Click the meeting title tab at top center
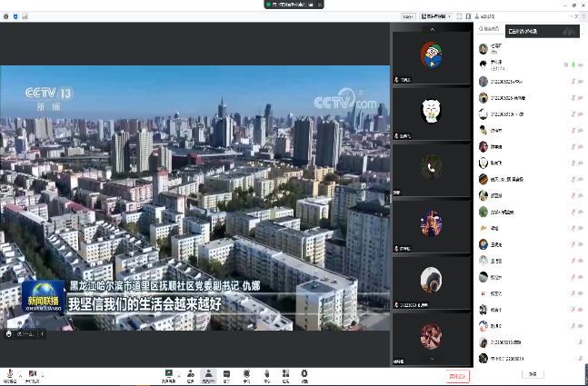The height and width of the screenshot is (386, 588). (x=294, y=5)
